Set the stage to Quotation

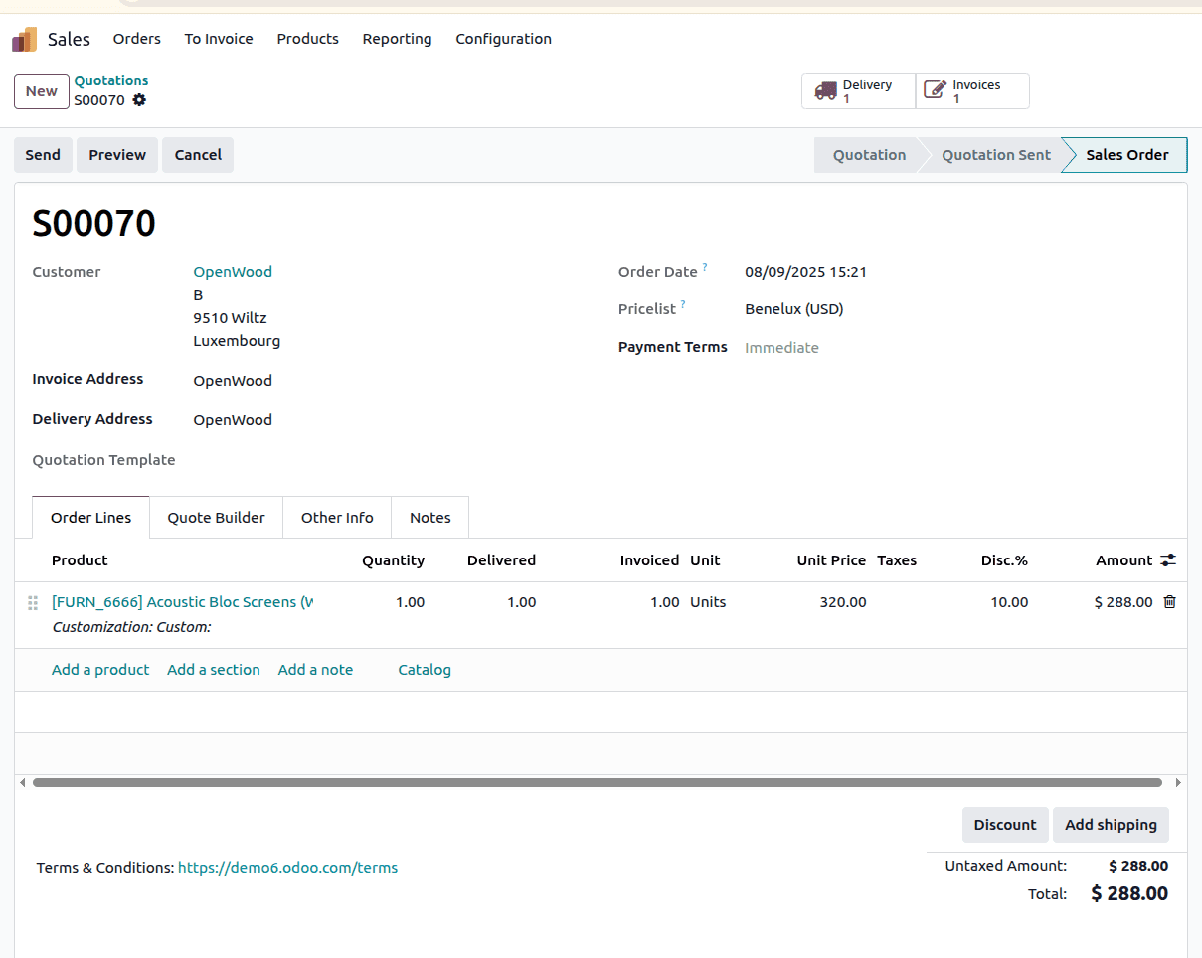[869, 155]
